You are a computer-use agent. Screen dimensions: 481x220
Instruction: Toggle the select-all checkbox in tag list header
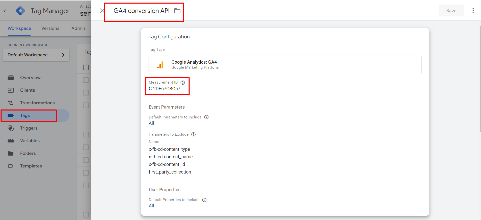click(x=86, y=67)
